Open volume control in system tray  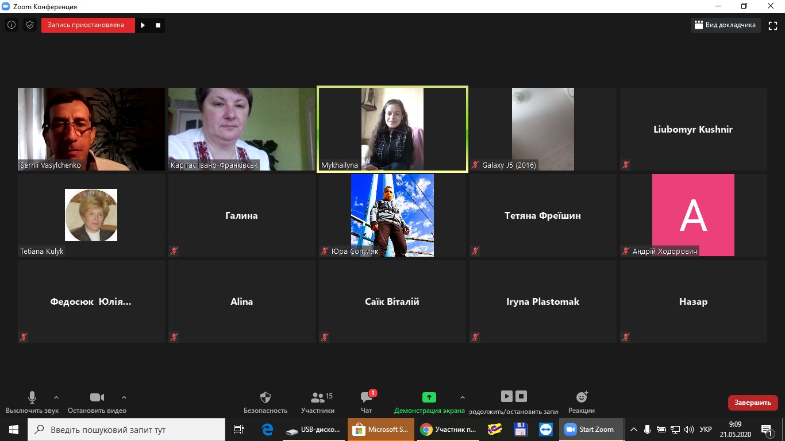(689, 430)
